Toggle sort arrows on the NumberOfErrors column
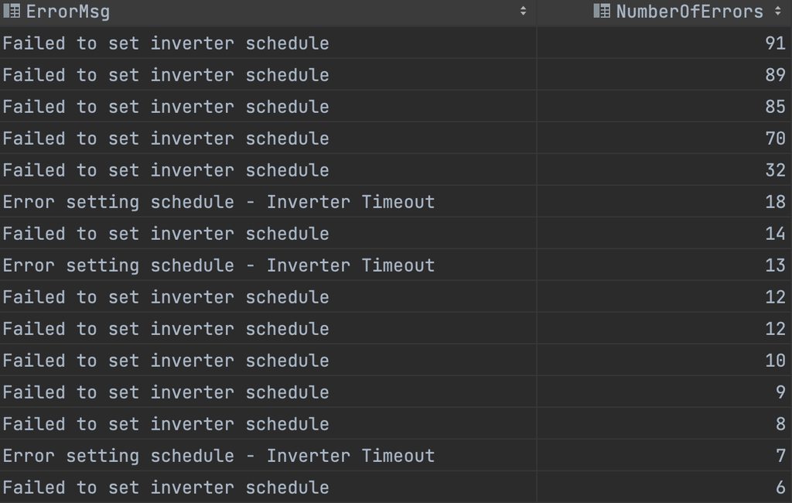This screenshot has height=503, width=792. click(777, 12)
